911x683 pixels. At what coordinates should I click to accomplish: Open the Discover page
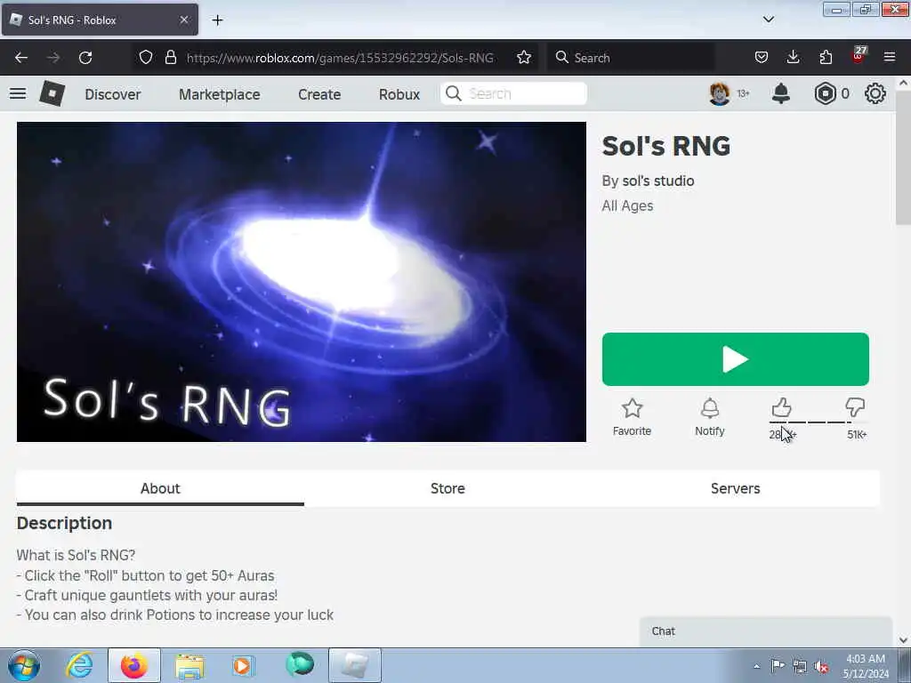(113, 94)
